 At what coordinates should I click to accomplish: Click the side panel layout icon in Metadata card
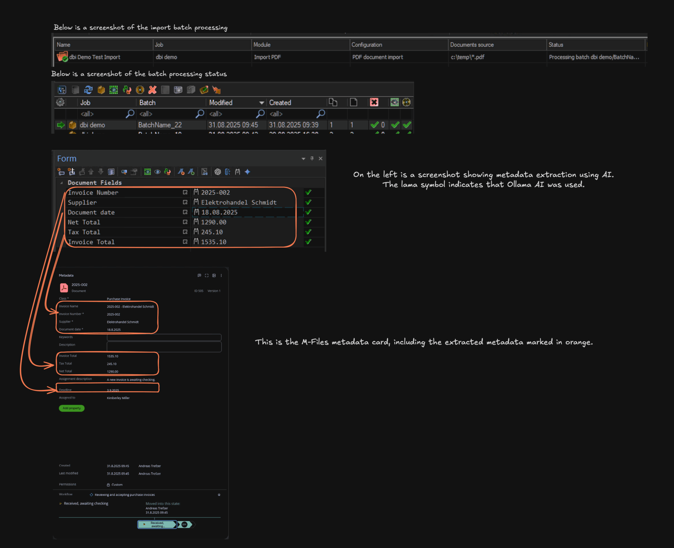214,275
